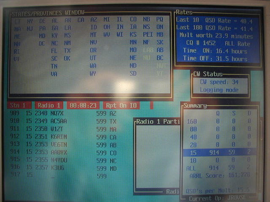Click the K6RIM log row
270x202 pixels.
[63, 137]
